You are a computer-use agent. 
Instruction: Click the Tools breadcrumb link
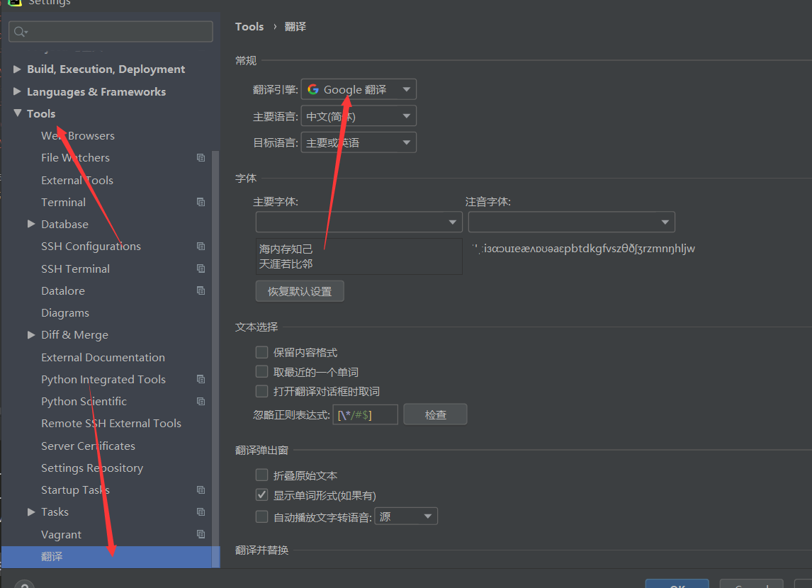(249, 26)
